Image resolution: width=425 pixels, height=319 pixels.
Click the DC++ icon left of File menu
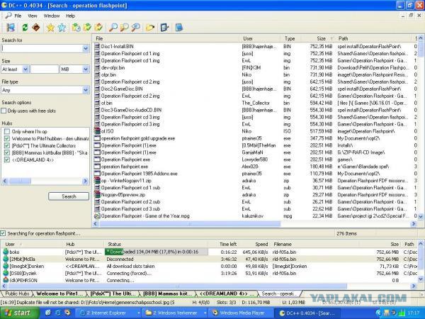(x=8, y=16)
